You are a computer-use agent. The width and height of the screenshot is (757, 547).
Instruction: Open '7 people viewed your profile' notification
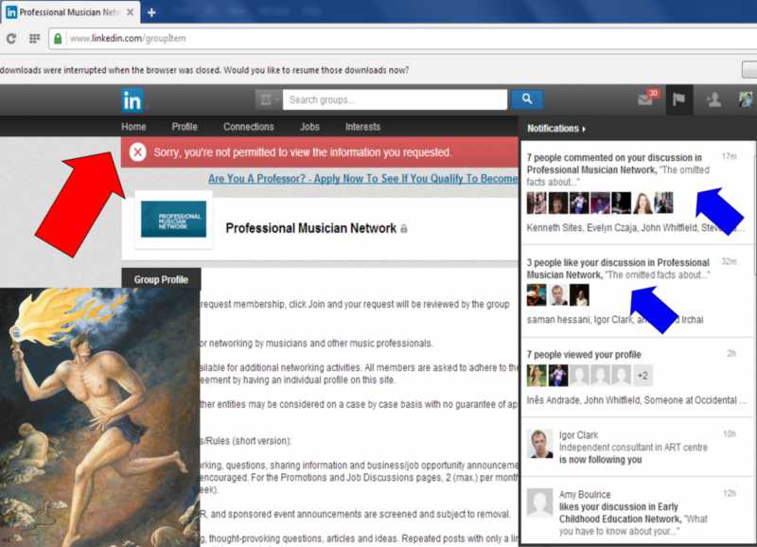tap(638, 378)
